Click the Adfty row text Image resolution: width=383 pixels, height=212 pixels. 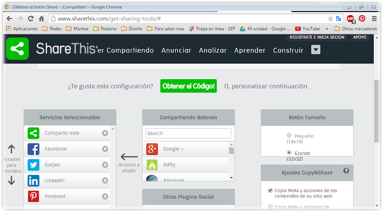tap(169, 165)
